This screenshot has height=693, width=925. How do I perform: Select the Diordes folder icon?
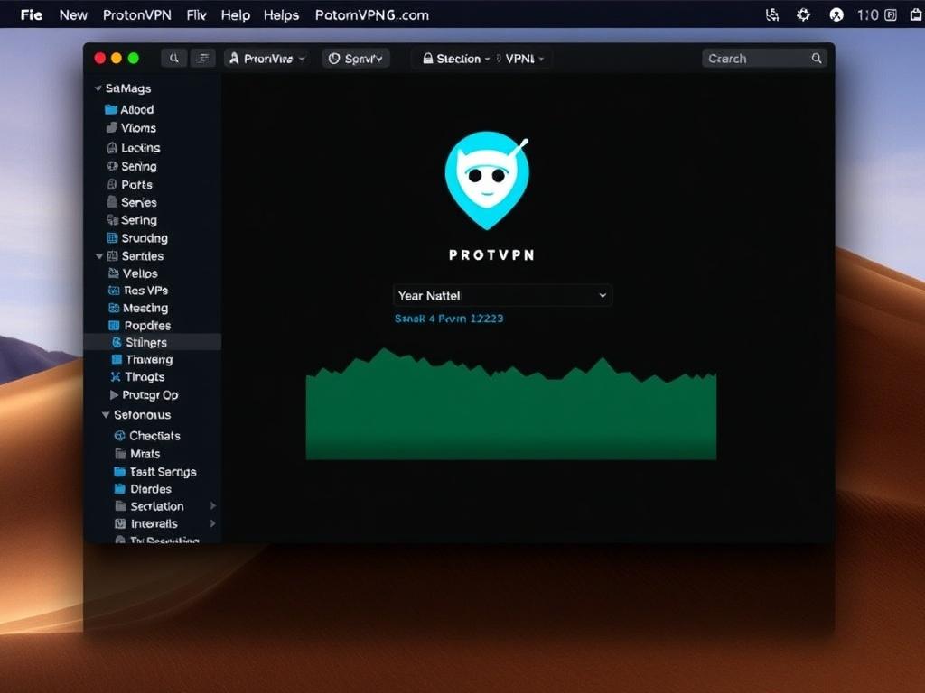click(x=120, y=488)
